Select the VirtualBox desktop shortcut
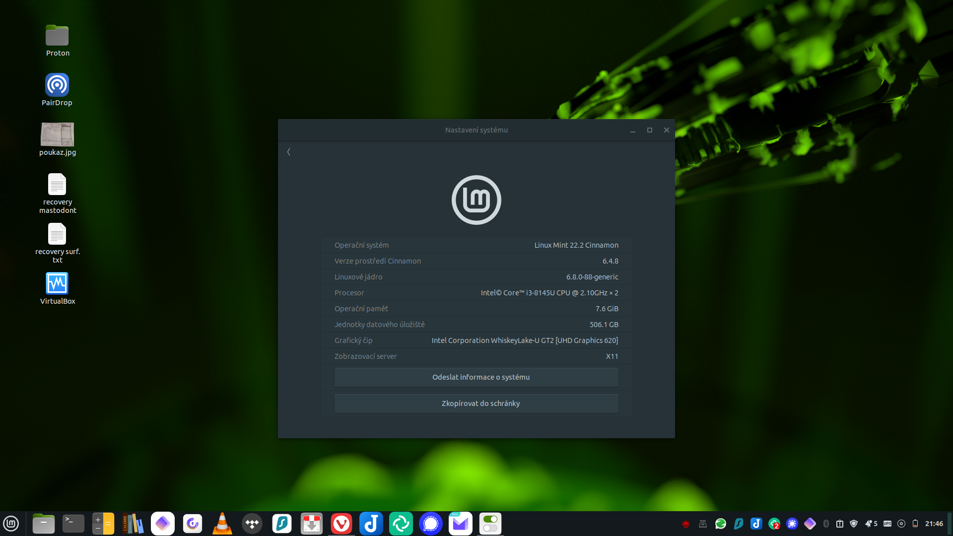This screenshot has width=953, height=536. [x=57, y=284]
